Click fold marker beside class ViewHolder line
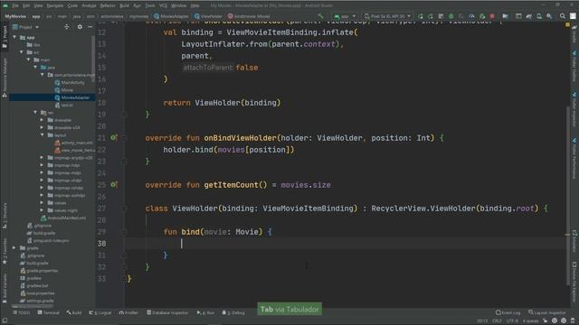Viewport: 579px width, 325px height. [x=125, y=209]
